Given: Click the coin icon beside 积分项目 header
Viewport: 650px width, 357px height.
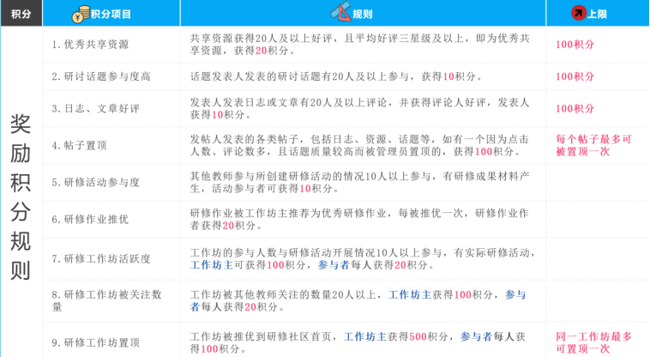Looking at the screenshot, I should [x=80, y=14].
